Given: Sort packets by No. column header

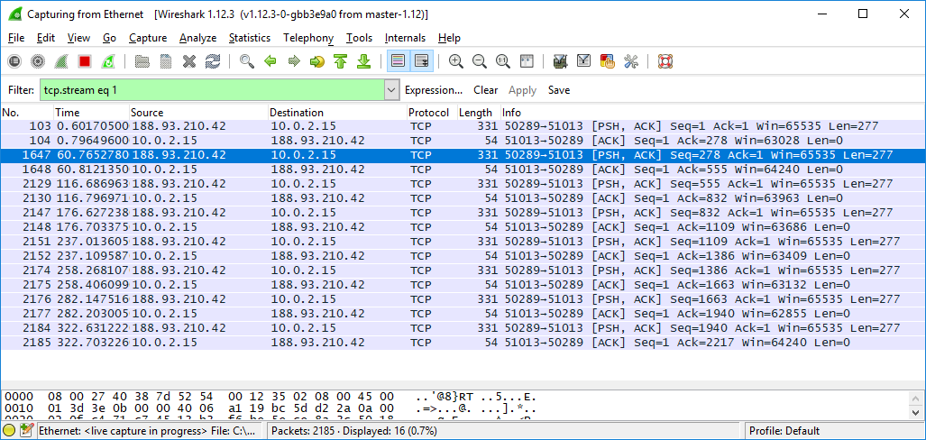Looking at the screenshot, I should 26,112.
